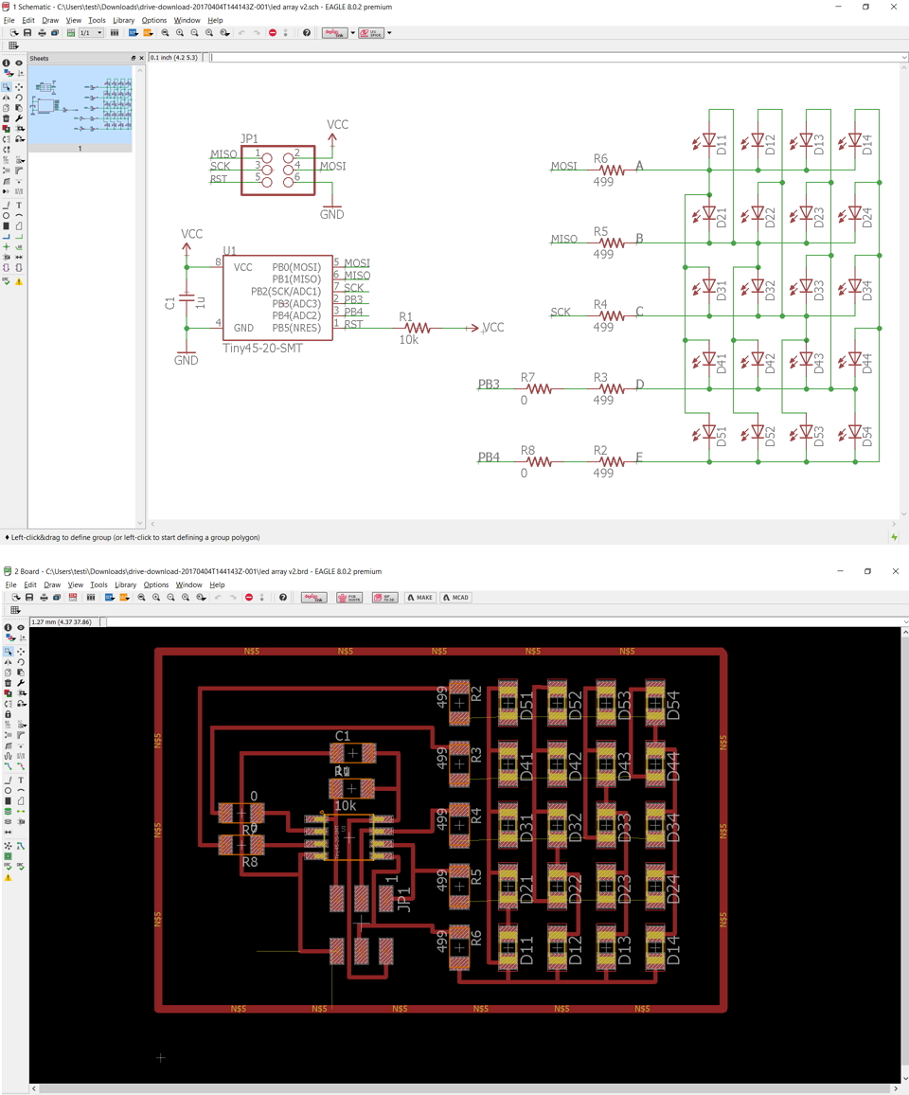Pick the Junction tool in schematic palette

tap(7, 246)
